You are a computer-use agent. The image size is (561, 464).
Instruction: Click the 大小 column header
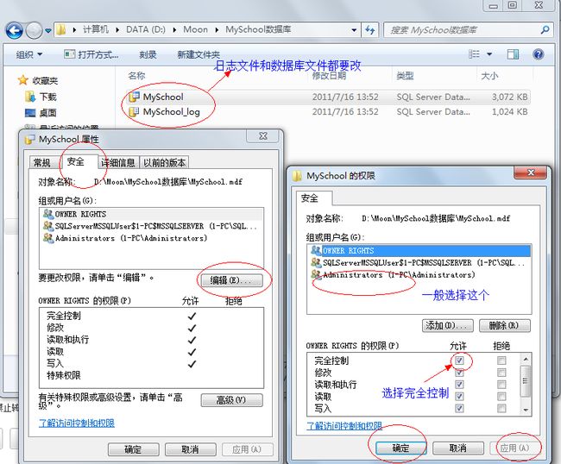click(x=490, y=75)
